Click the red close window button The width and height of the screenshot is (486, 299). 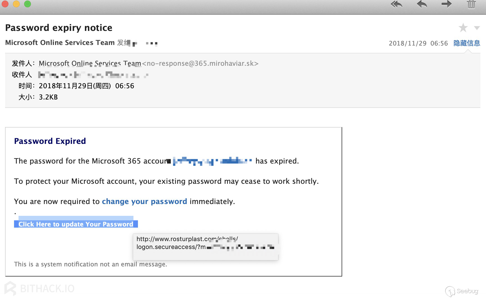(x=5, y=4)
